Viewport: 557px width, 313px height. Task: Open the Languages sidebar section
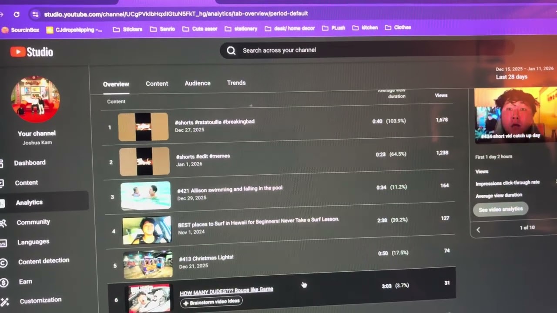coord(33,242)
